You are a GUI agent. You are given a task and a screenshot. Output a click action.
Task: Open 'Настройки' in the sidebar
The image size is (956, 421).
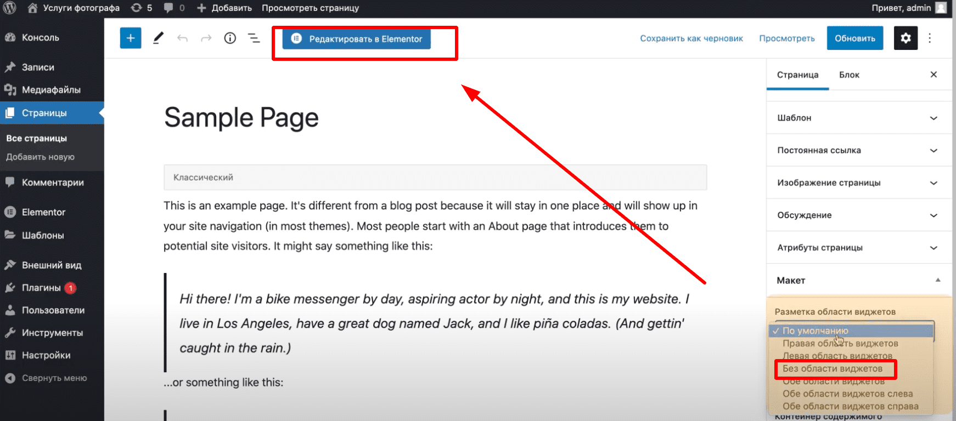(52, 355)
